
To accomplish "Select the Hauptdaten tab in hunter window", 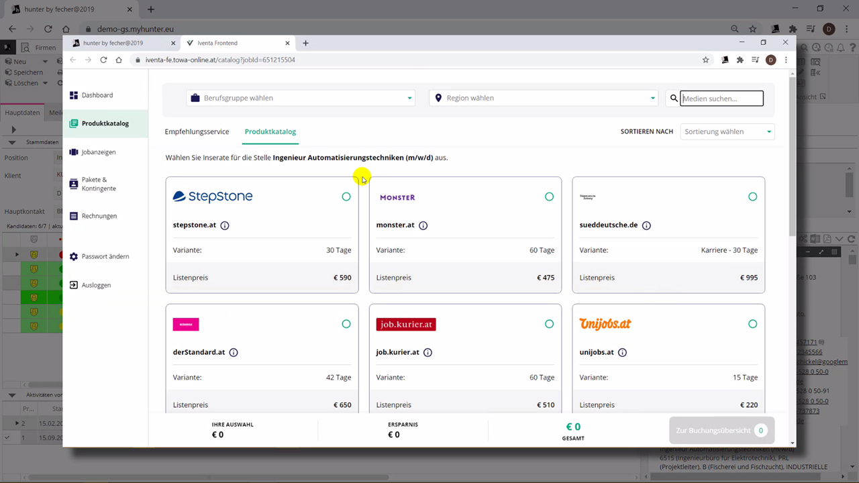I will tap(22, 113).
